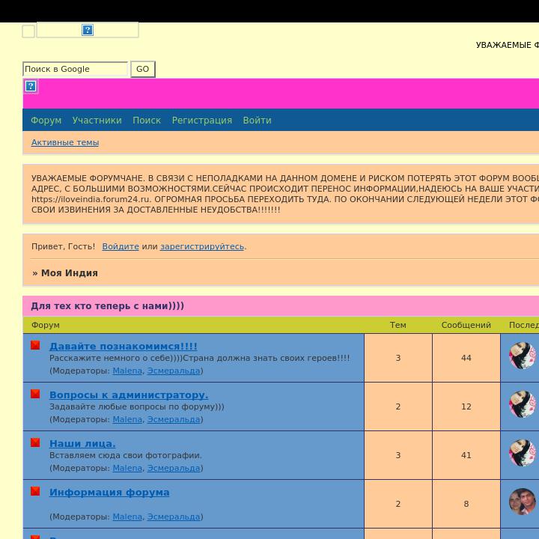This screenshot has height=539, width=539.
Task: Click the Сообщений column header
Action: tap(466, 325)
